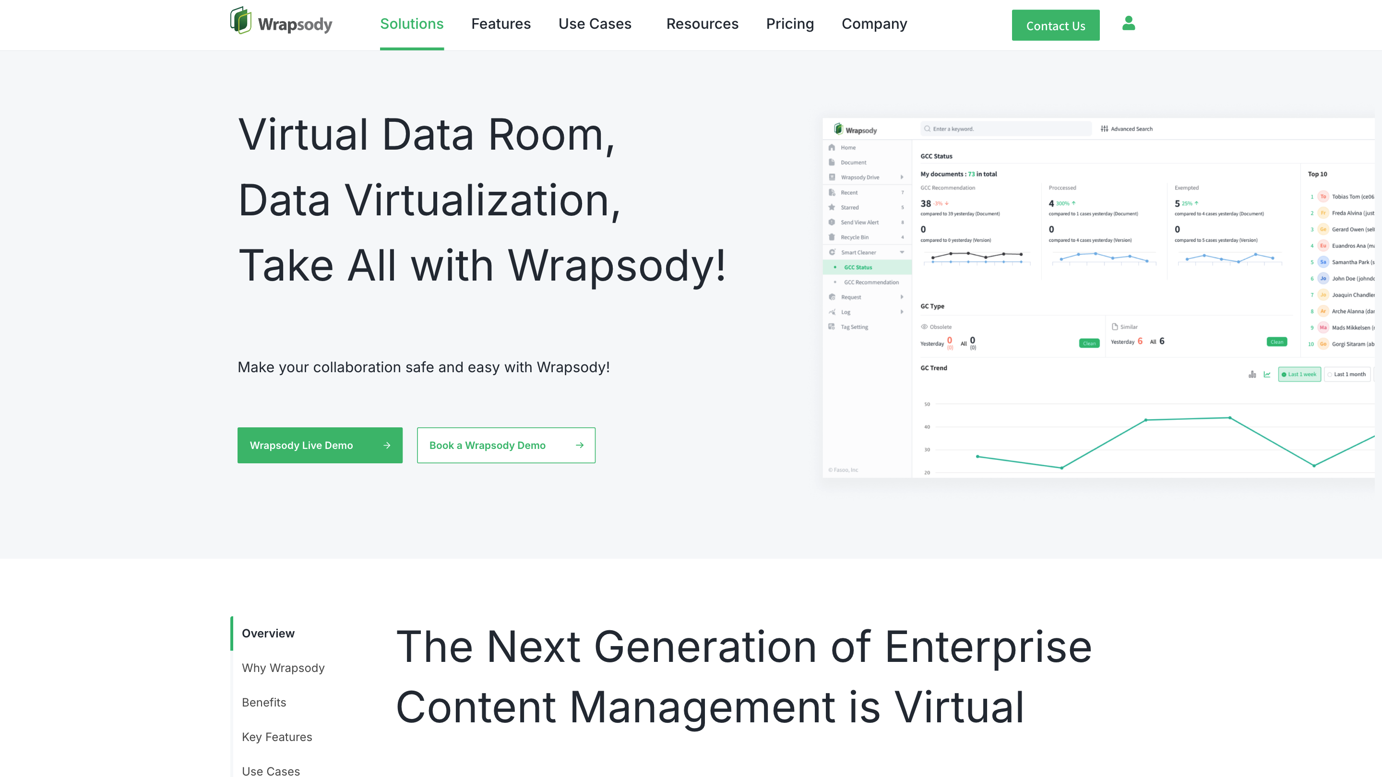Open the Pricing navigation item
Image resolution: width=1382 pixels, height=777 pixels.
(790, 24)
